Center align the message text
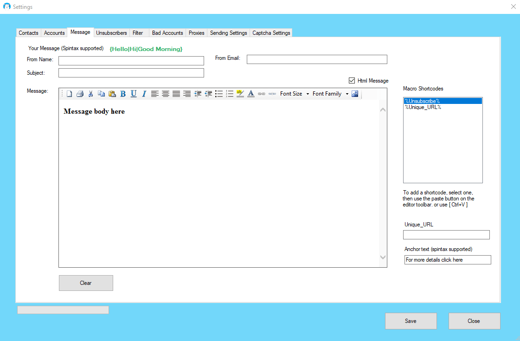The height and width of the screenshot is (341, 520). 165,94
